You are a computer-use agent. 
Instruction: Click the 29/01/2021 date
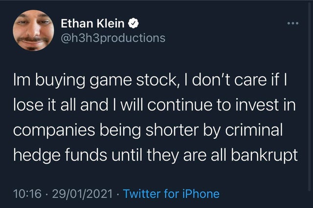[82, 194]
